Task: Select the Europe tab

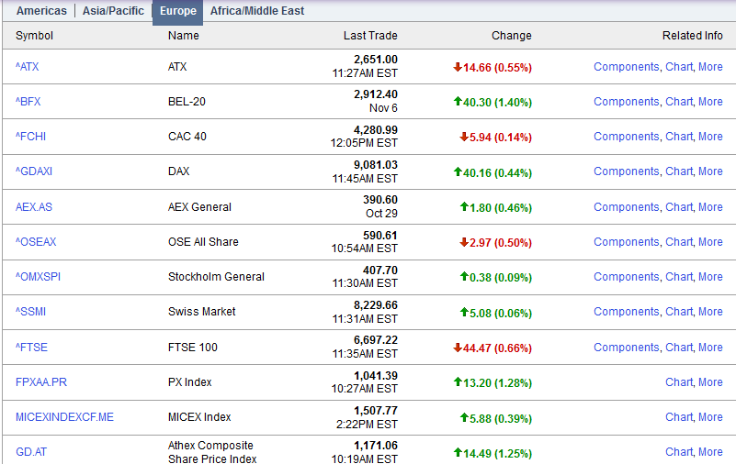Action: 178,11
